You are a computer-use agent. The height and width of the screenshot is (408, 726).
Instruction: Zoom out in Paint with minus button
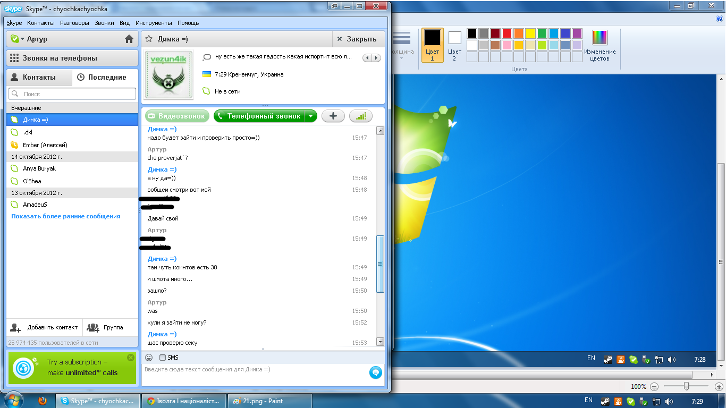(x=654, y=386)
